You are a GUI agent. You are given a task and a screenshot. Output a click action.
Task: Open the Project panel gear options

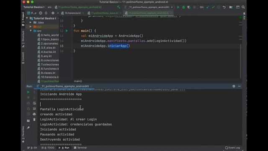pyautogui.click(x=53, y=13)
